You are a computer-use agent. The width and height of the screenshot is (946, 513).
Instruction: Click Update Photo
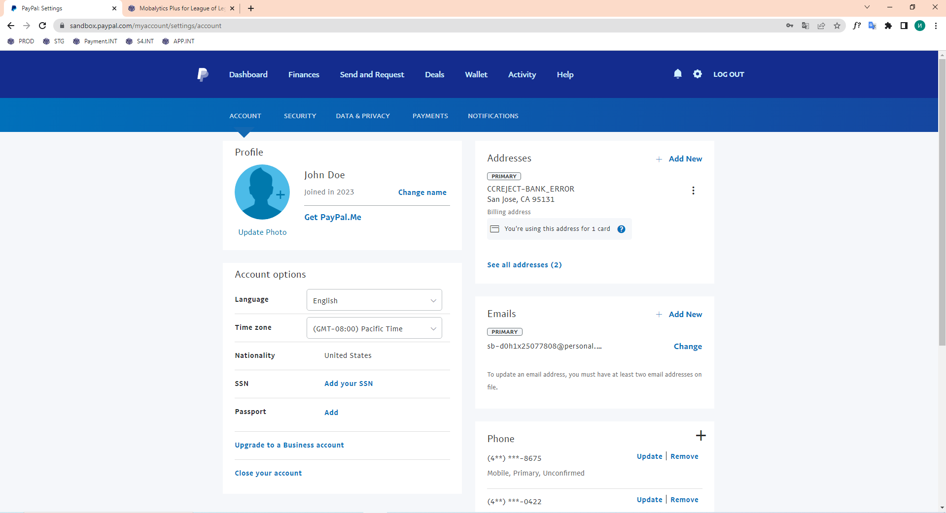click(262, 232)
